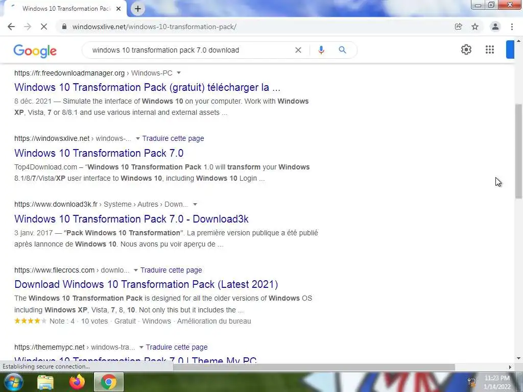
Task: Open the Chrome profile avatar
Action: (495, 27)
